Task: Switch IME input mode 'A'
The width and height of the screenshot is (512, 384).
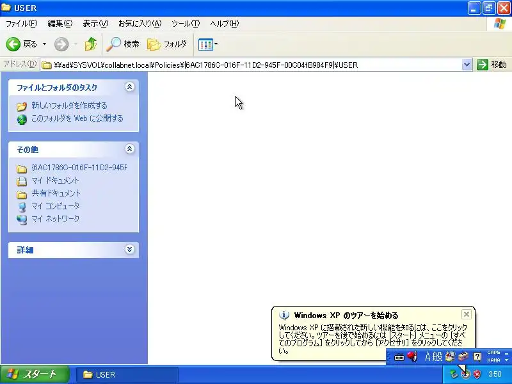Action: (428, 356)
